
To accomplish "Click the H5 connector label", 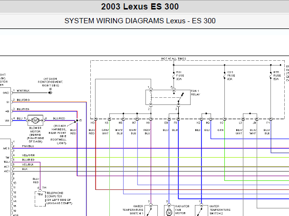I will 120,122.
